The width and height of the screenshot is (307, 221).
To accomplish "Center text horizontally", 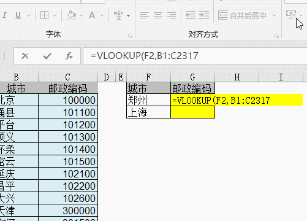I will pos(158,15).
